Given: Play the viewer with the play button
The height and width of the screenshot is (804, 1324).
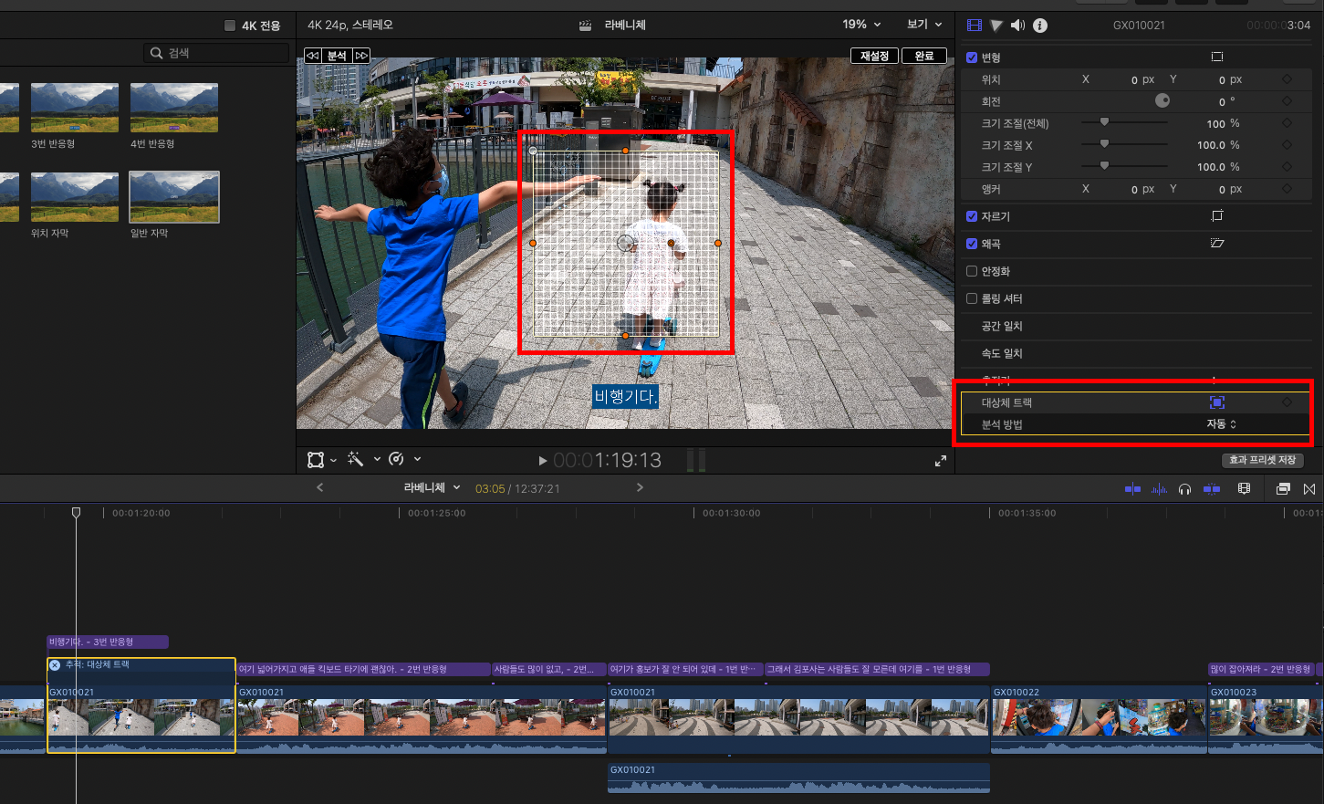Looking at the screenshot, I should click(x=543, y=461).
